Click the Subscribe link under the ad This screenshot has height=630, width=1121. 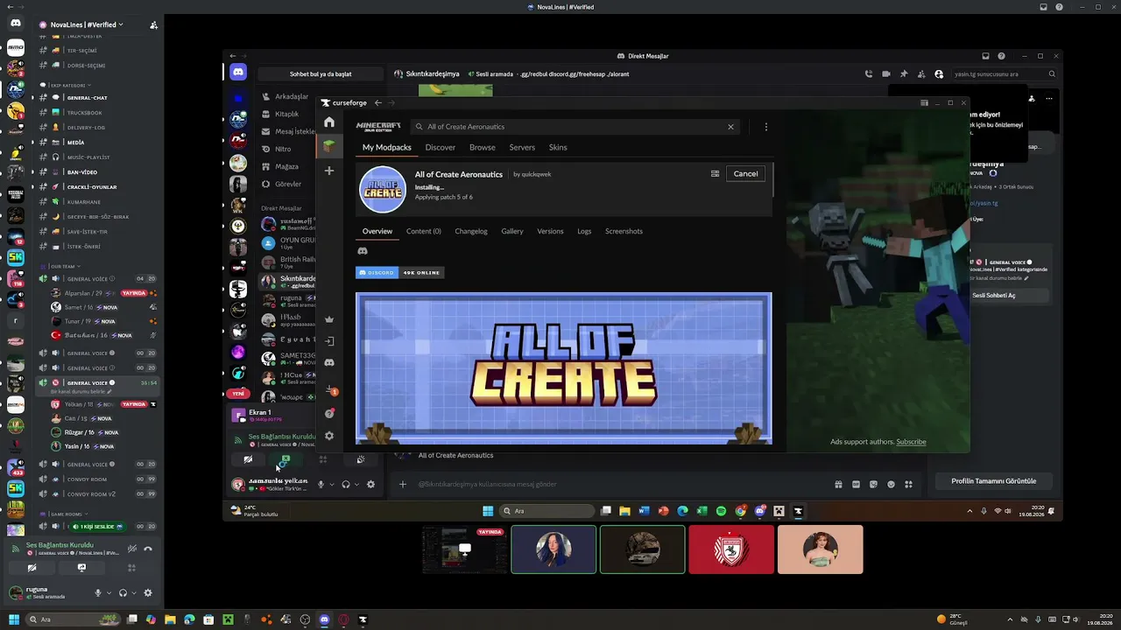pos(911,442)
